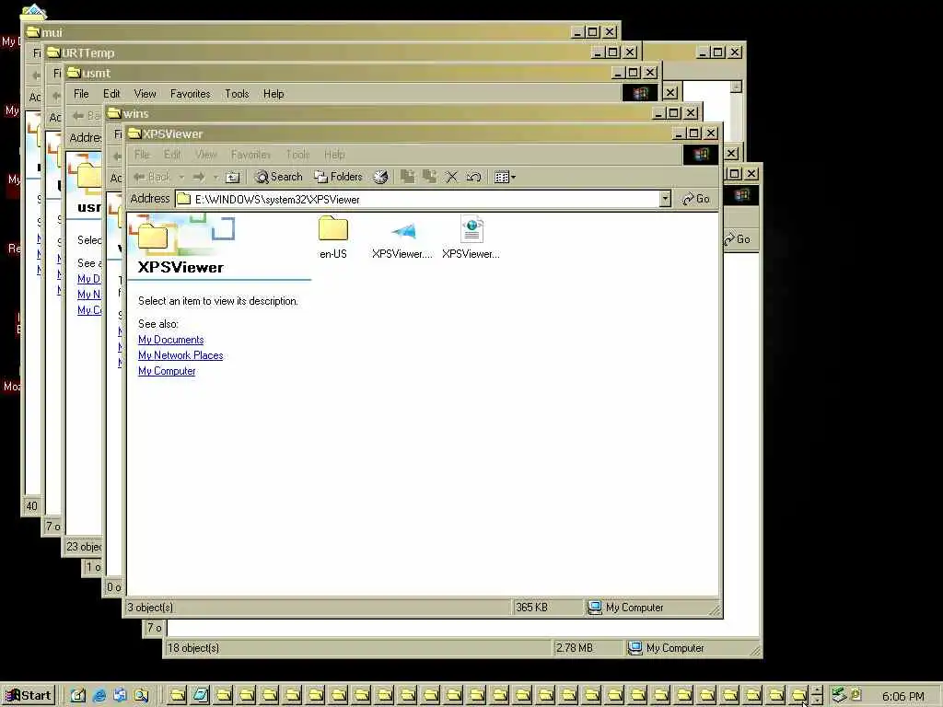The width and height of the screenshot is (943, 707).
Task: Click '2.78 MB' in rear window status bar
Action: click(575, 648)
